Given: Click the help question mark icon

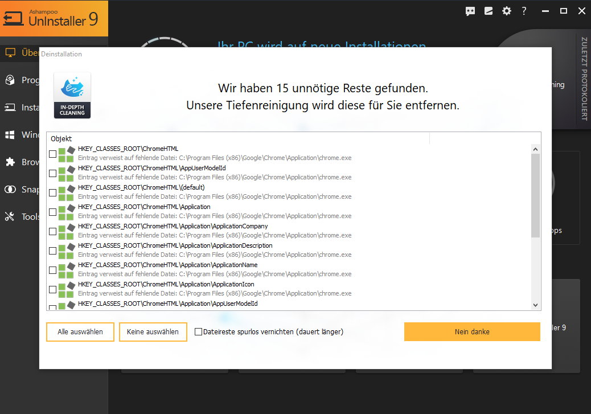Looking at the screenshot, I should [524, 10].
